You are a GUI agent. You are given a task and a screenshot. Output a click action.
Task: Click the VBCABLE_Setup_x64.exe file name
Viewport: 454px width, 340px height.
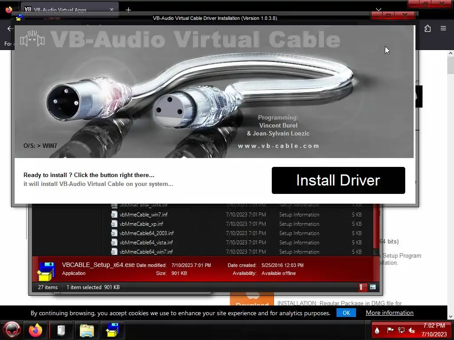98,265
